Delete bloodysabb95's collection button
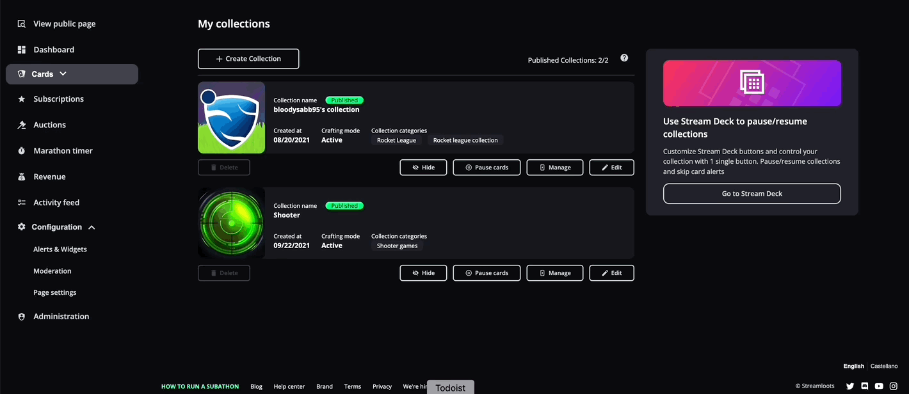 (224, 168)
